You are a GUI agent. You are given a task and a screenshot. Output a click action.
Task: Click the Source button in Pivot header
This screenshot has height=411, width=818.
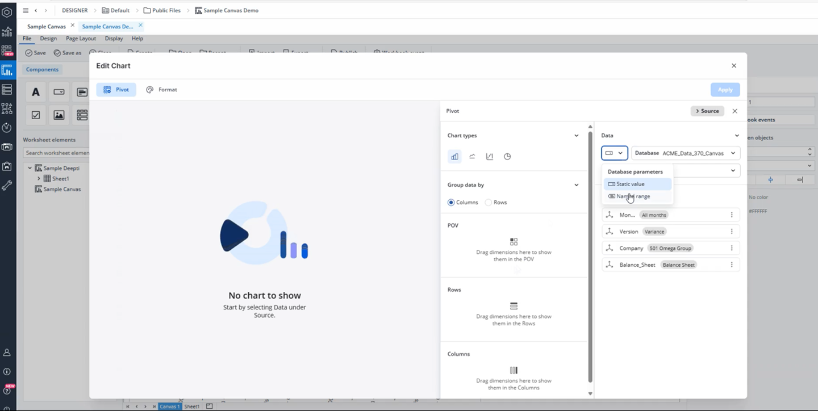707,111
